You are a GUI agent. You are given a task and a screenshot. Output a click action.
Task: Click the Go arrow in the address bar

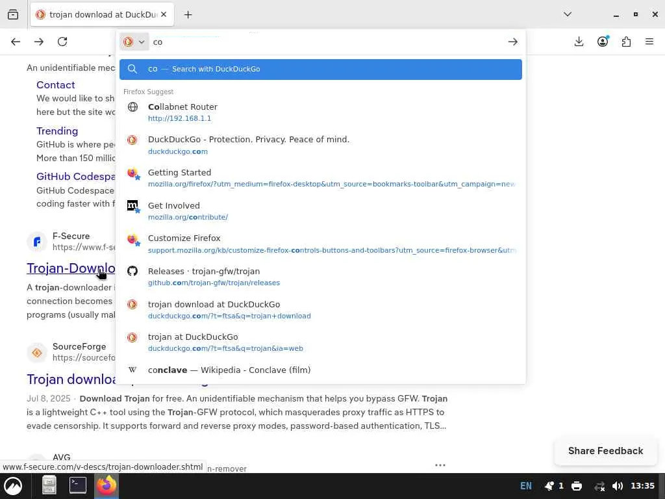[x=513, y=42]
